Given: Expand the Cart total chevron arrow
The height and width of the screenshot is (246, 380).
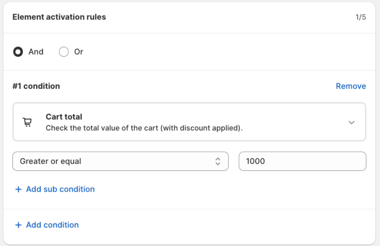Looking at the screenshot, I should (352, 122).
